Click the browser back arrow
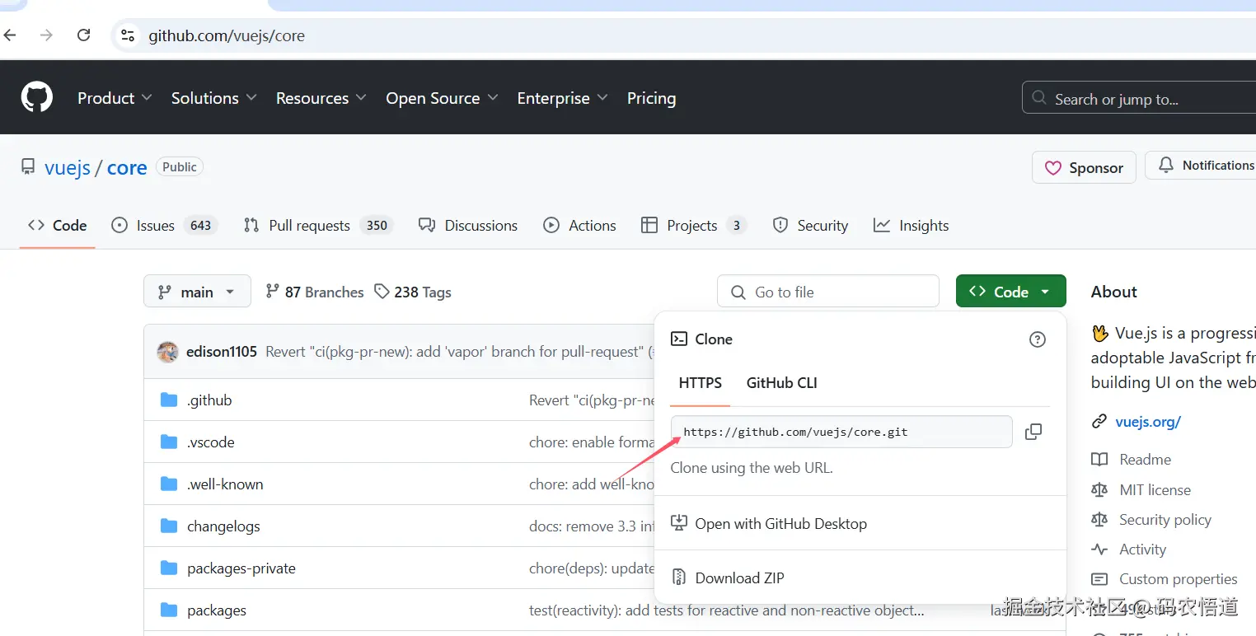This screenshot has height=636, width=1256. tap(11, 35)
